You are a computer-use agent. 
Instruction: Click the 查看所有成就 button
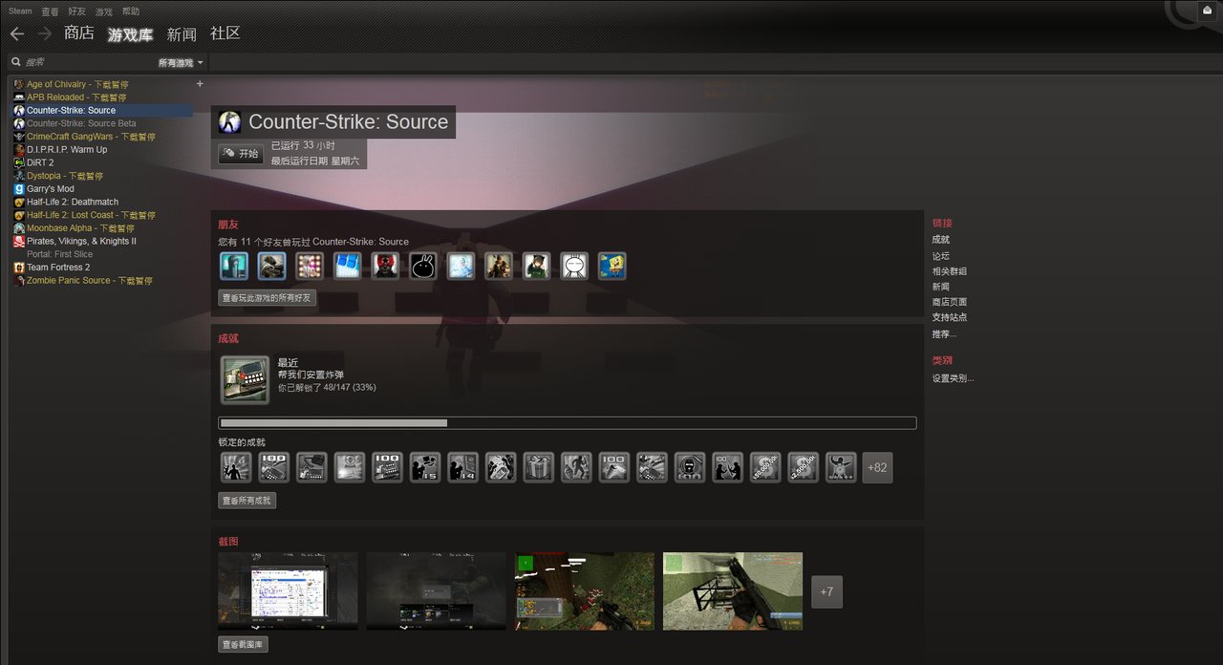pos(247,501)
